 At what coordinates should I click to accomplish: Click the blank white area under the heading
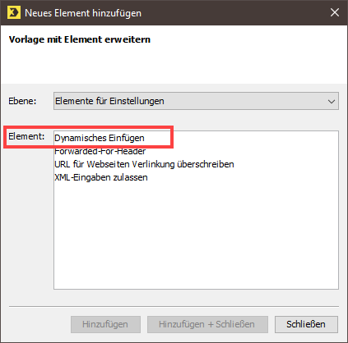(x=174, y=66)
